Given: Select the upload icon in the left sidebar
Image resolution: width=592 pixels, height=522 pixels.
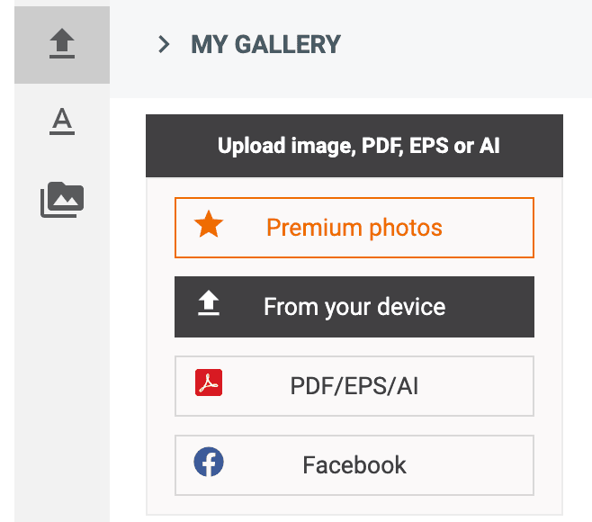Looking at the screenshot, I should (x=62, y=43).
